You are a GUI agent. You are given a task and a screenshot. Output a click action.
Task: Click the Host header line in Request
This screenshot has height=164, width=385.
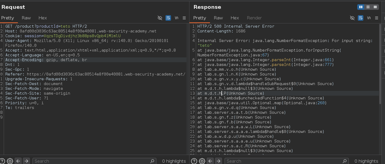81,31
